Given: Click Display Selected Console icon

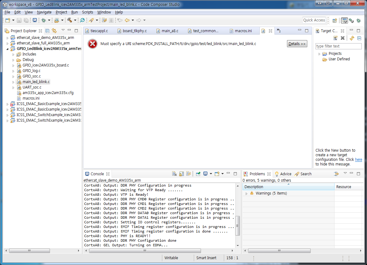Looking at the screenshot, I should 205,174.
